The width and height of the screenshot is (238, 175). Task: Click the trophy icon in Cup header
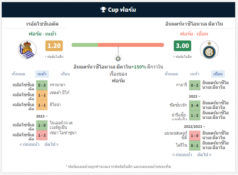pyautogui.click(x=103, y=10)
